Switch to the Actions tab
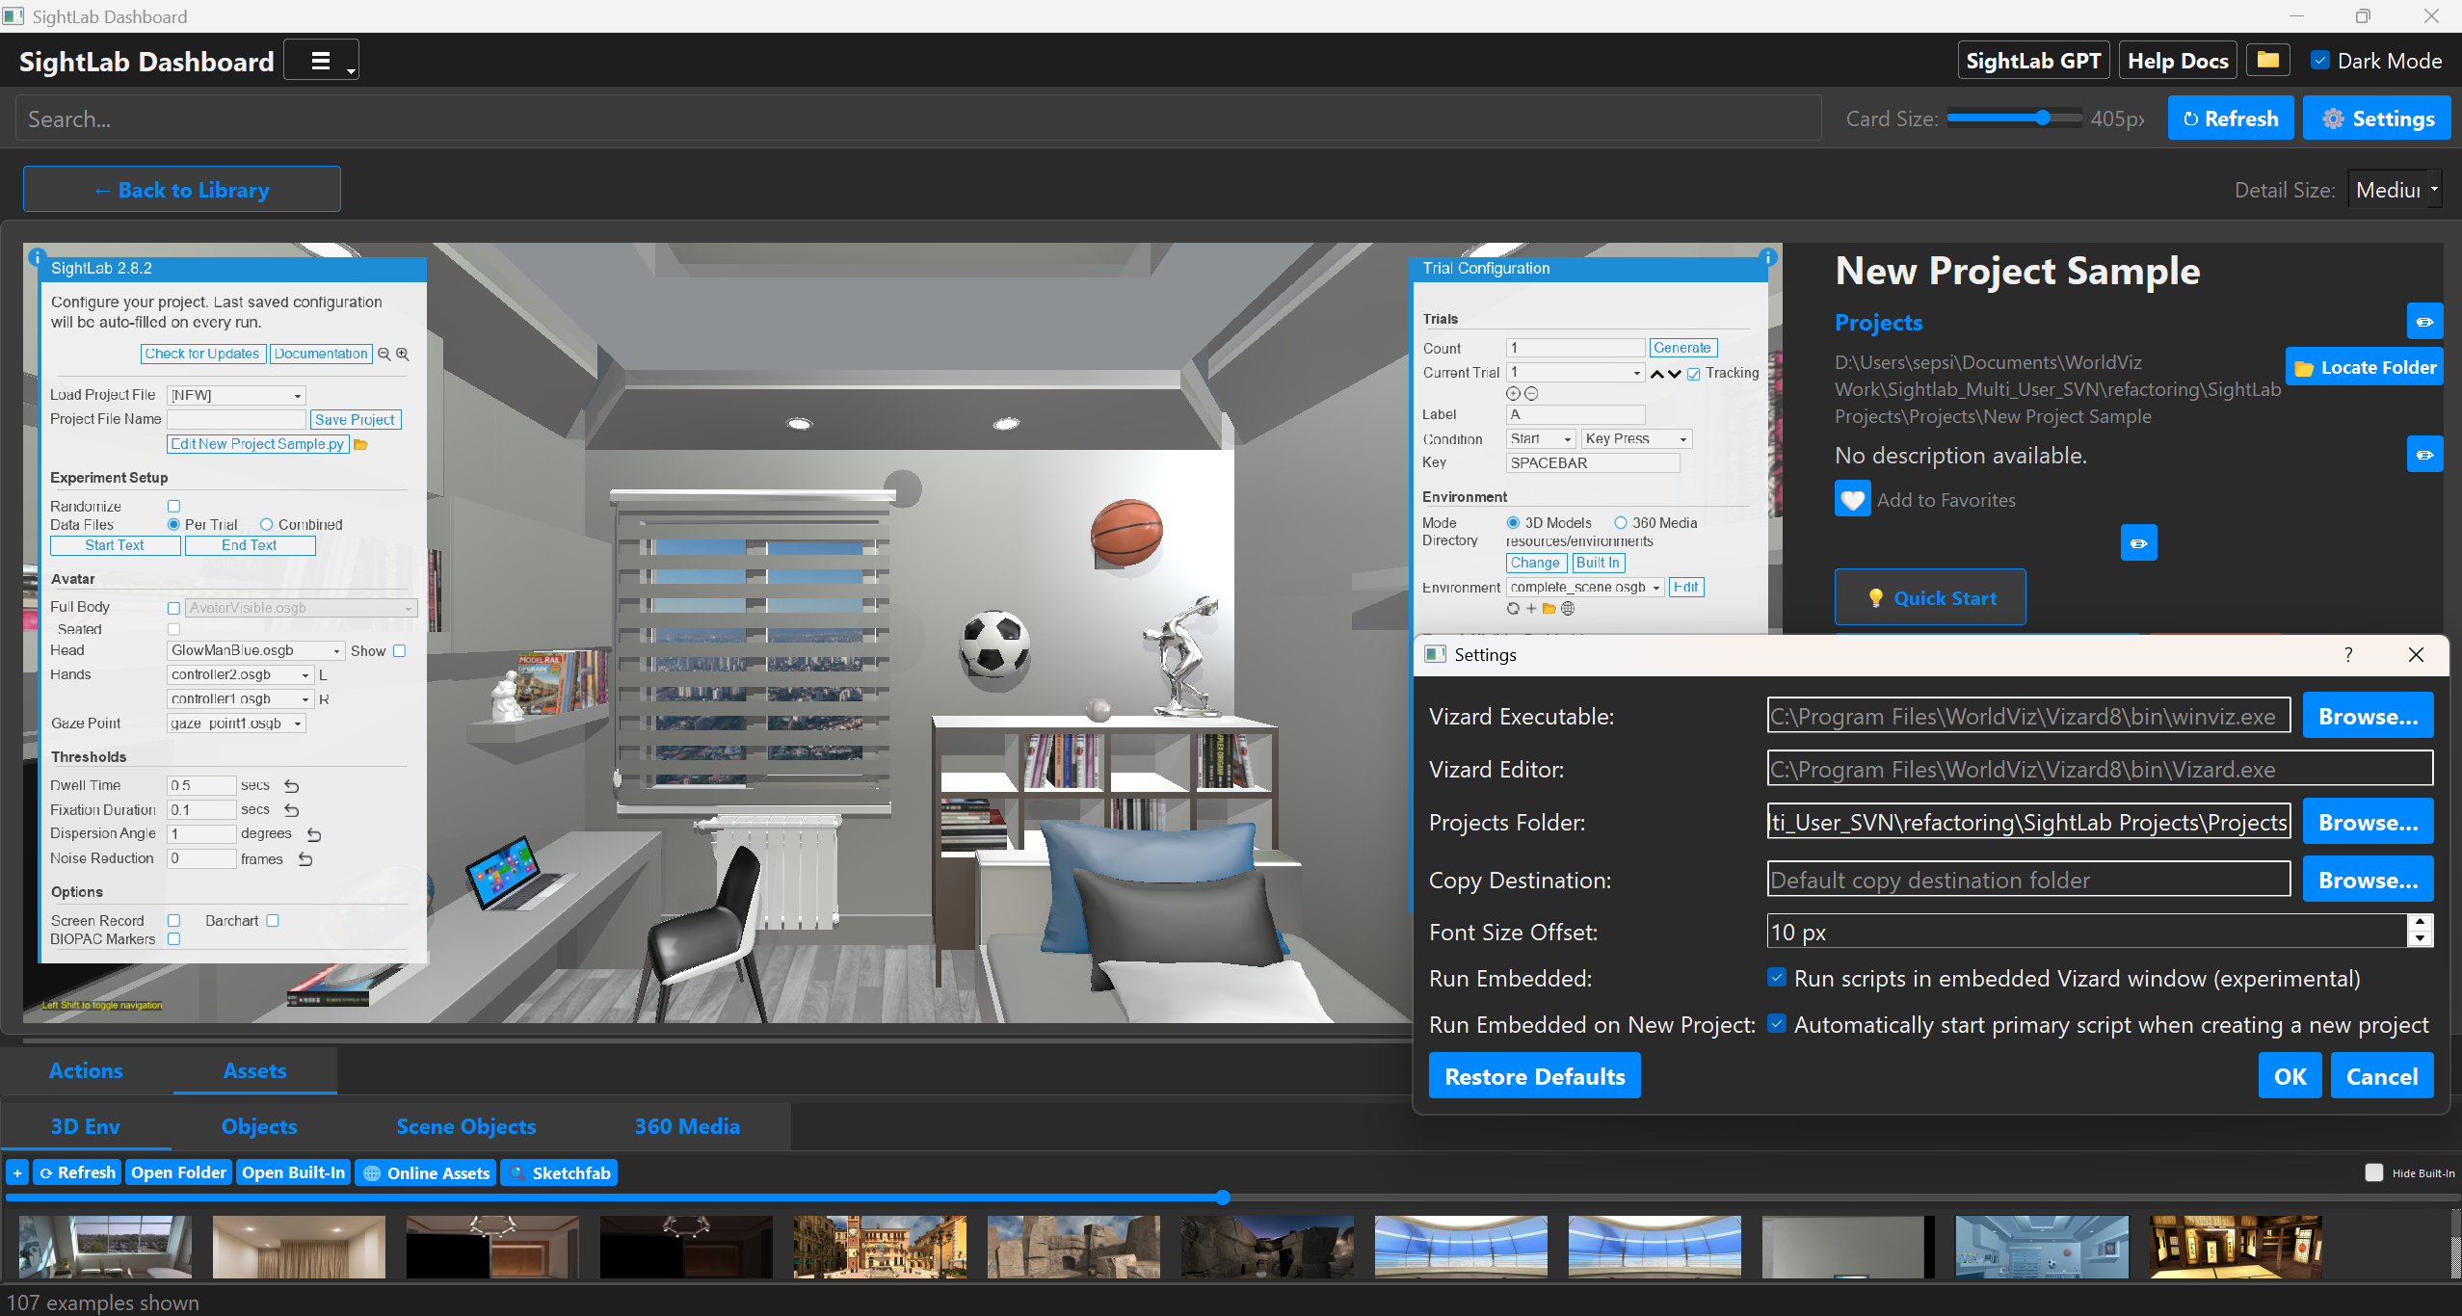 click(x=86, y=1070)
